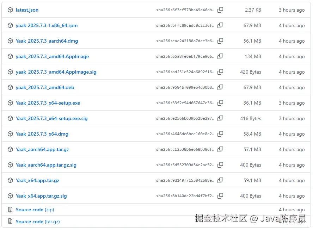
Task: Download Yaak_2025.7.3_x64.dmg
Action: coord(42,134)
